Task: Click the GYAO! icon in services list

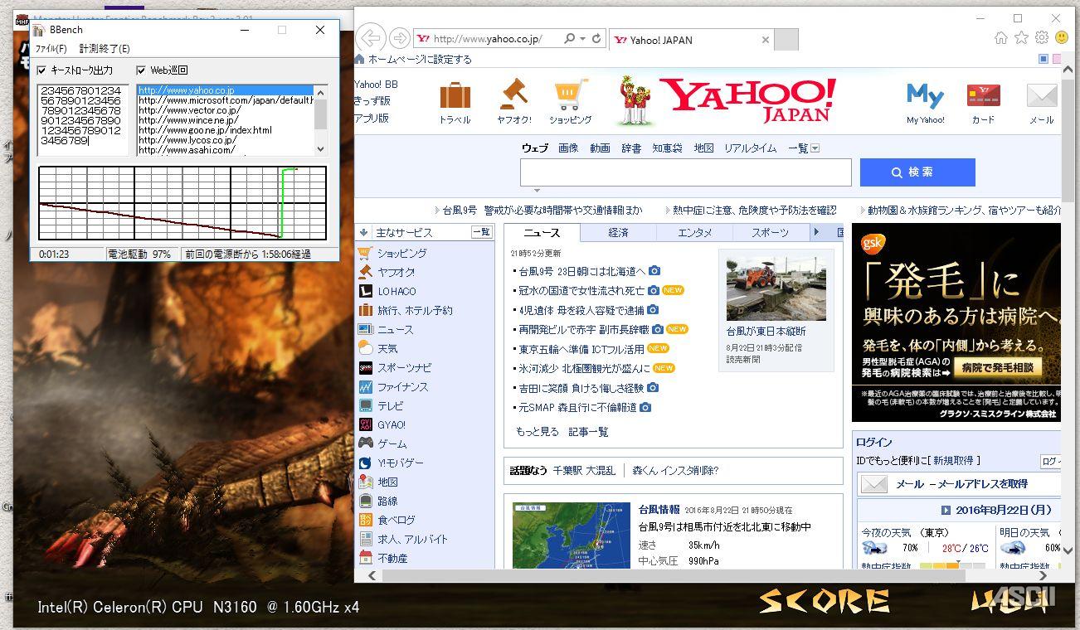Action: [x=366, y=424]
